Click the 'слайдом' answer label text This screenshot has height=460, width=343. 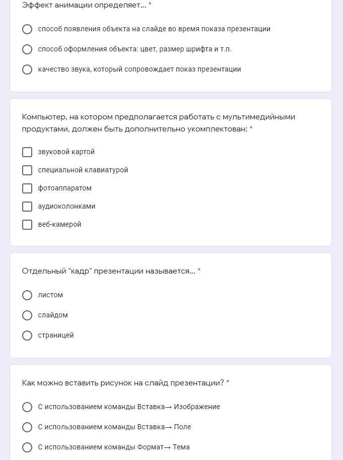pyautogui.click(x=53, y=315)
